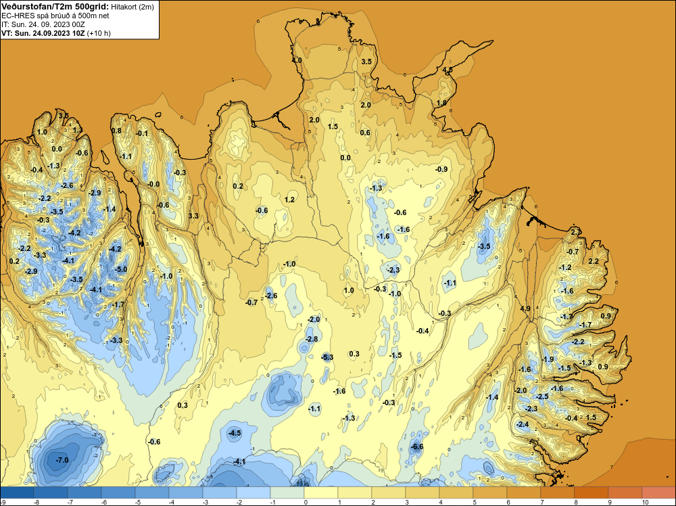Pick the legend swatch between 3 and 4
676x506 pixels.
422,492
